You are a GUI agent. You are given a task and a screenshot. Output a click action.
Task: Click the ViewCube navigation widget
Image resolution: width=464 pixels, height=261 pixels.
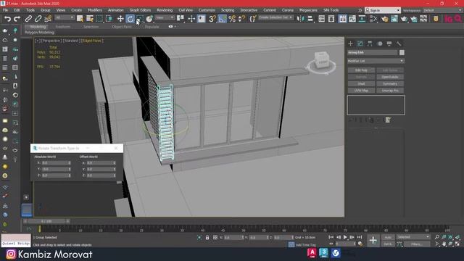pyautogui.click(x=322, y=63)
